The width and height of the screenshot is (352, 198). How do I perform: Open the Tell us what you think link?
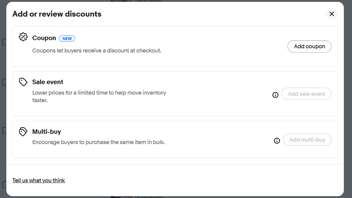tap(38, 180)
